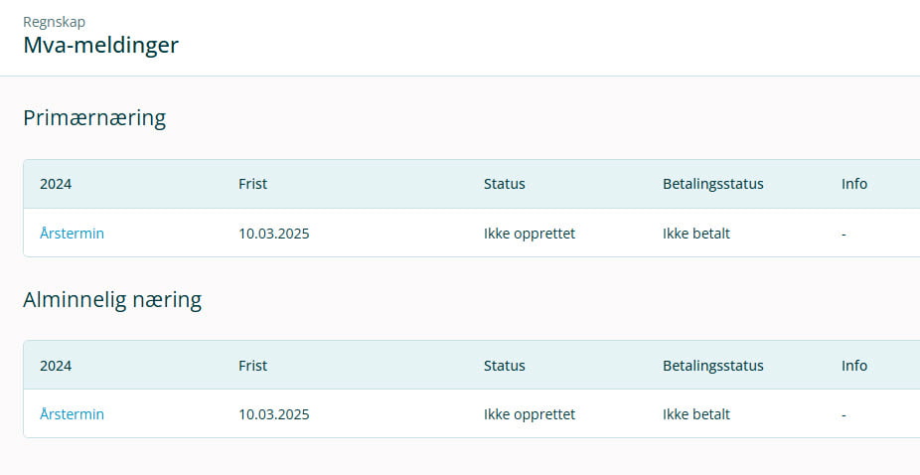
Task: Click Ikke opprettet status in Primærnæring row
Action: (x=529, y=234)
